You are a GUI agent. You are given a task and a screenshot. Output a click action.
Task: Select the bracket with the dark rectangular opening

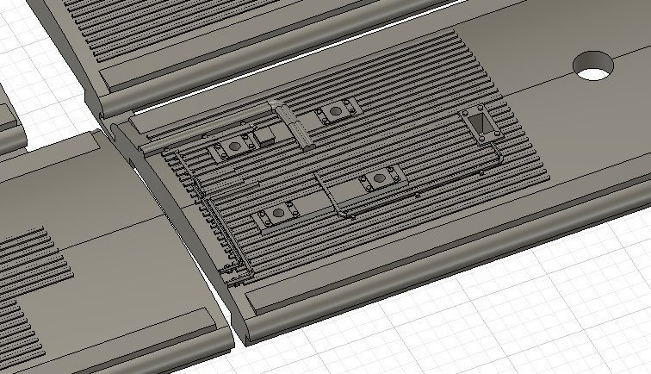tap(480, 123)
